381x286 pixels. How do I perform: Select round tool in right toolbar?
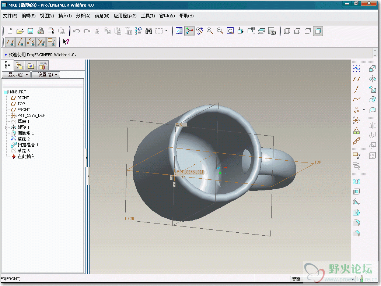356,223
